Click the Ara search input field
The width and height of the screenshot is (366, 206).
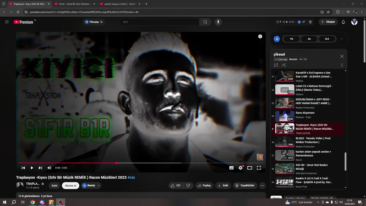[x=160, y=22]
